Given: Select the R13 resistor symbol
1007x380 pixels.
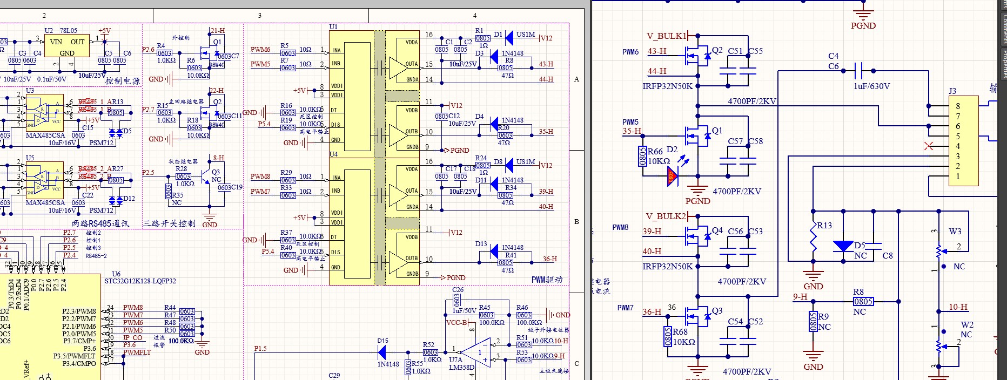Looking at the screenshot, I should coord(813,237).
